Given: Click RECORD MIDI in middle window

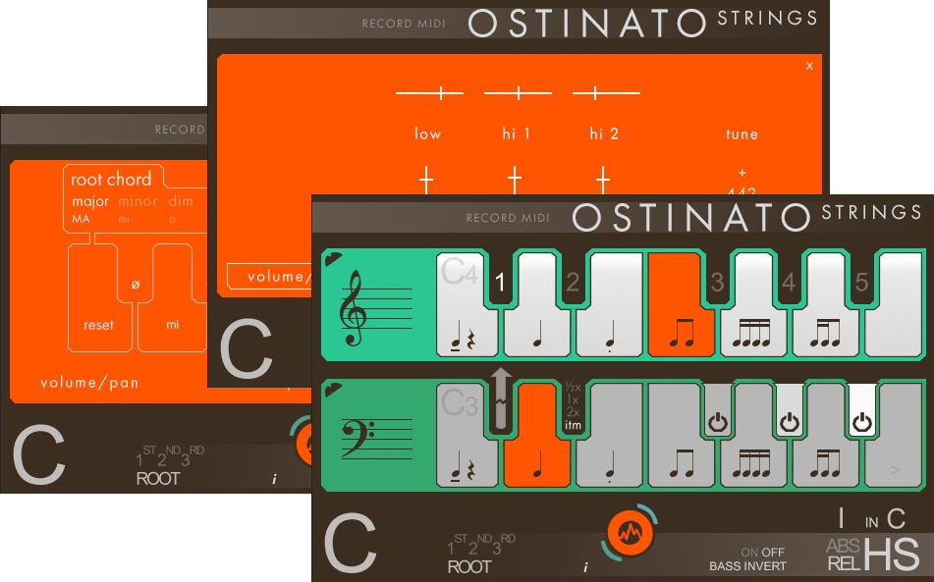Looking at the screenshot, I should [x=404, y=24].
